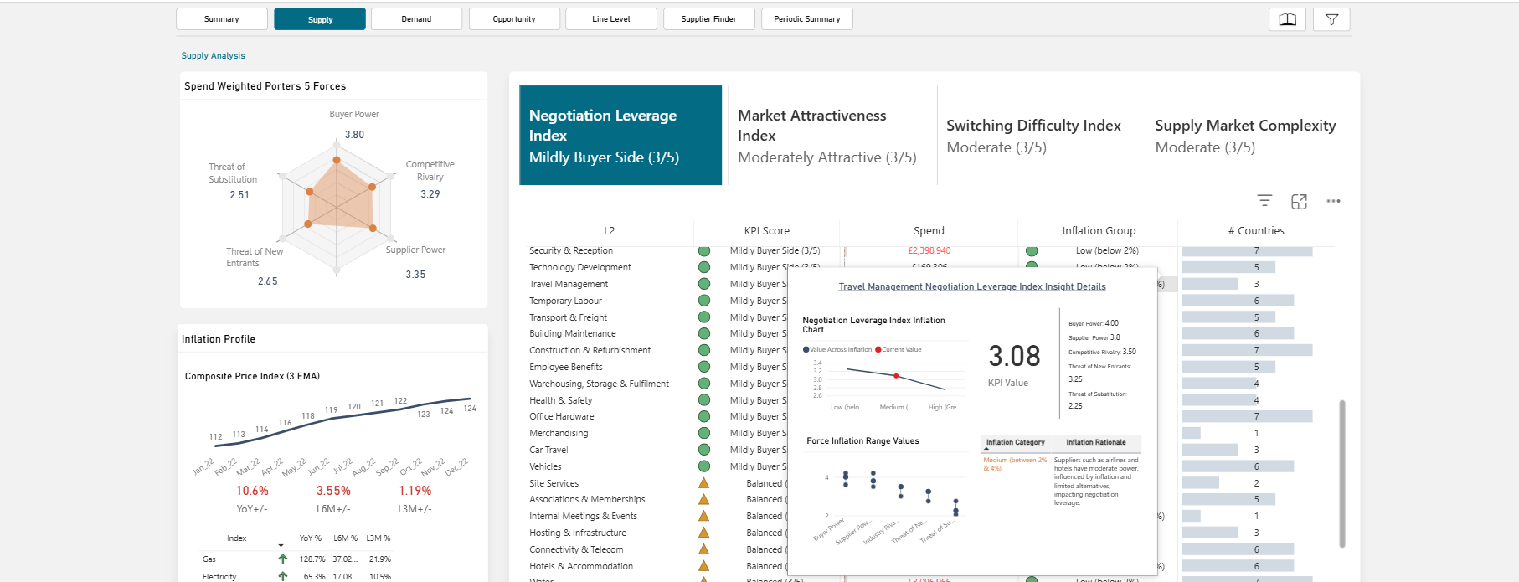Click the sort arrow under the Index header
This screenshot has width=1519, height=582.
[x=281, y=545]
